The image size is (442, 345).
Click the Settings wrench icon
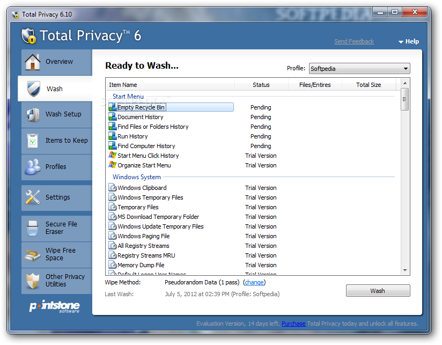[x=32, y=197]
